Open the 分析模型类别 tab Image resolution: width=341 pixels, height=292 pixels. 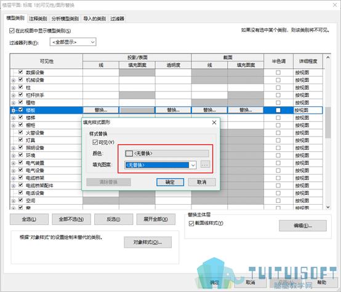tap(65, 19)
